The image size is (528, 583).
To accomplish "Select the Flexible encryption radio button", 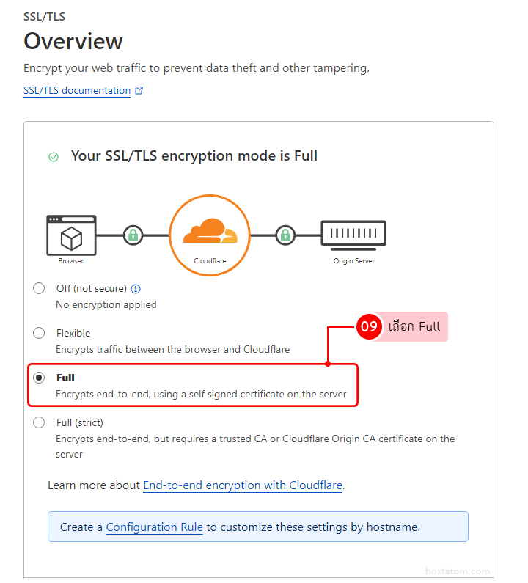I will [39, 334].
